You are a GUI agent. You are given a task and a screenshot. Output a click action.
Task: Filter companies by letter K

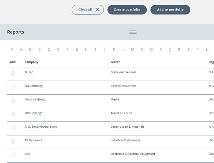[114, 49]
